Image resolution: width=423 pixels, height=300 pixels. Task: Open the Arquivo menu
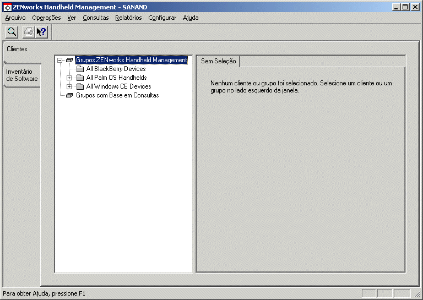pos(15,18)
